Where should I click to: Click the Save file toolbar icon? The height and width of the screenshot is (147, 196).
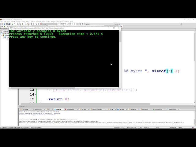pyautogui.click(x=7, y=24)
